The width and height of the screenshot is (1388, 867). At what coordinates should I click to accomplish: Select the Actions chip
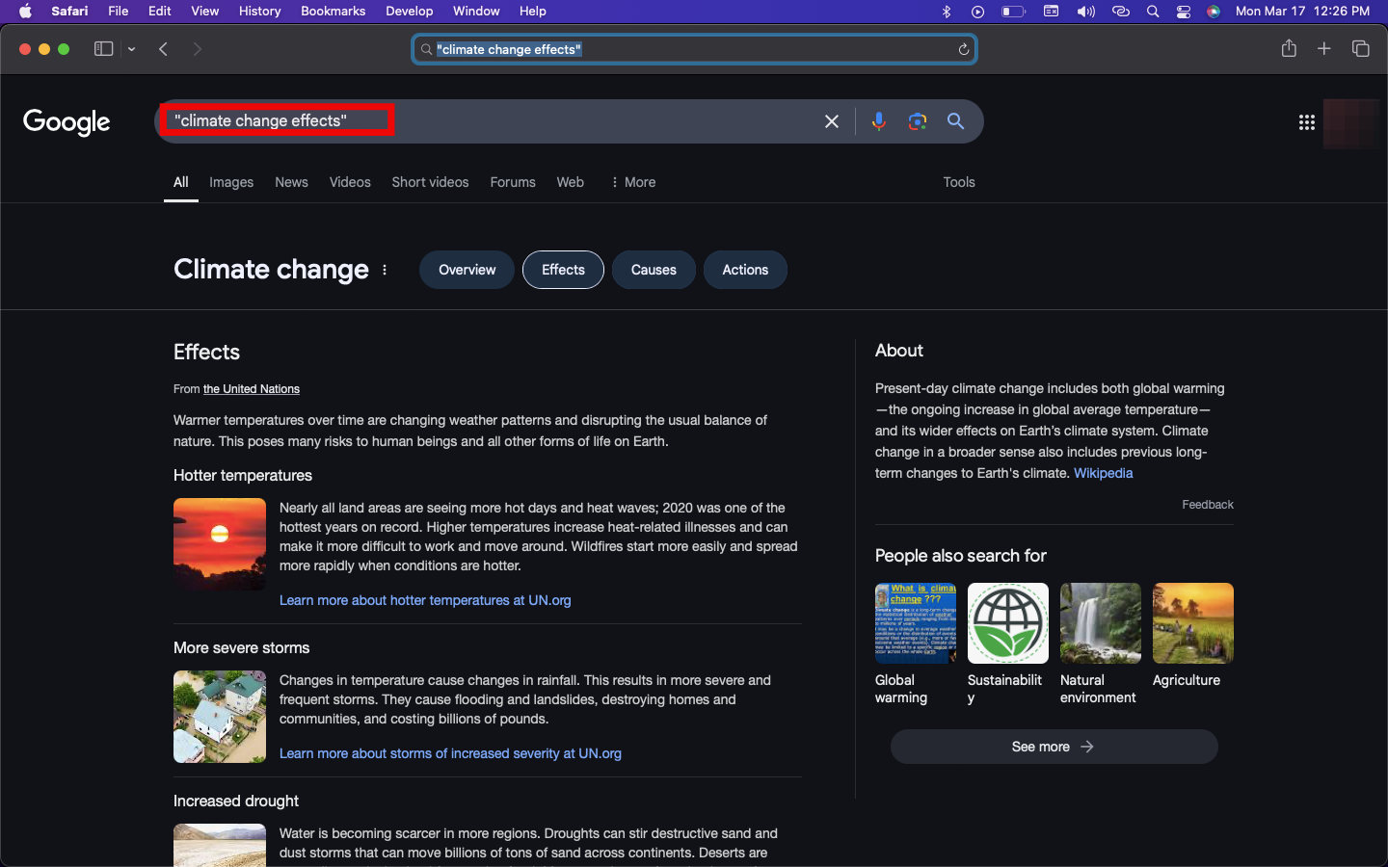(745, 270)
